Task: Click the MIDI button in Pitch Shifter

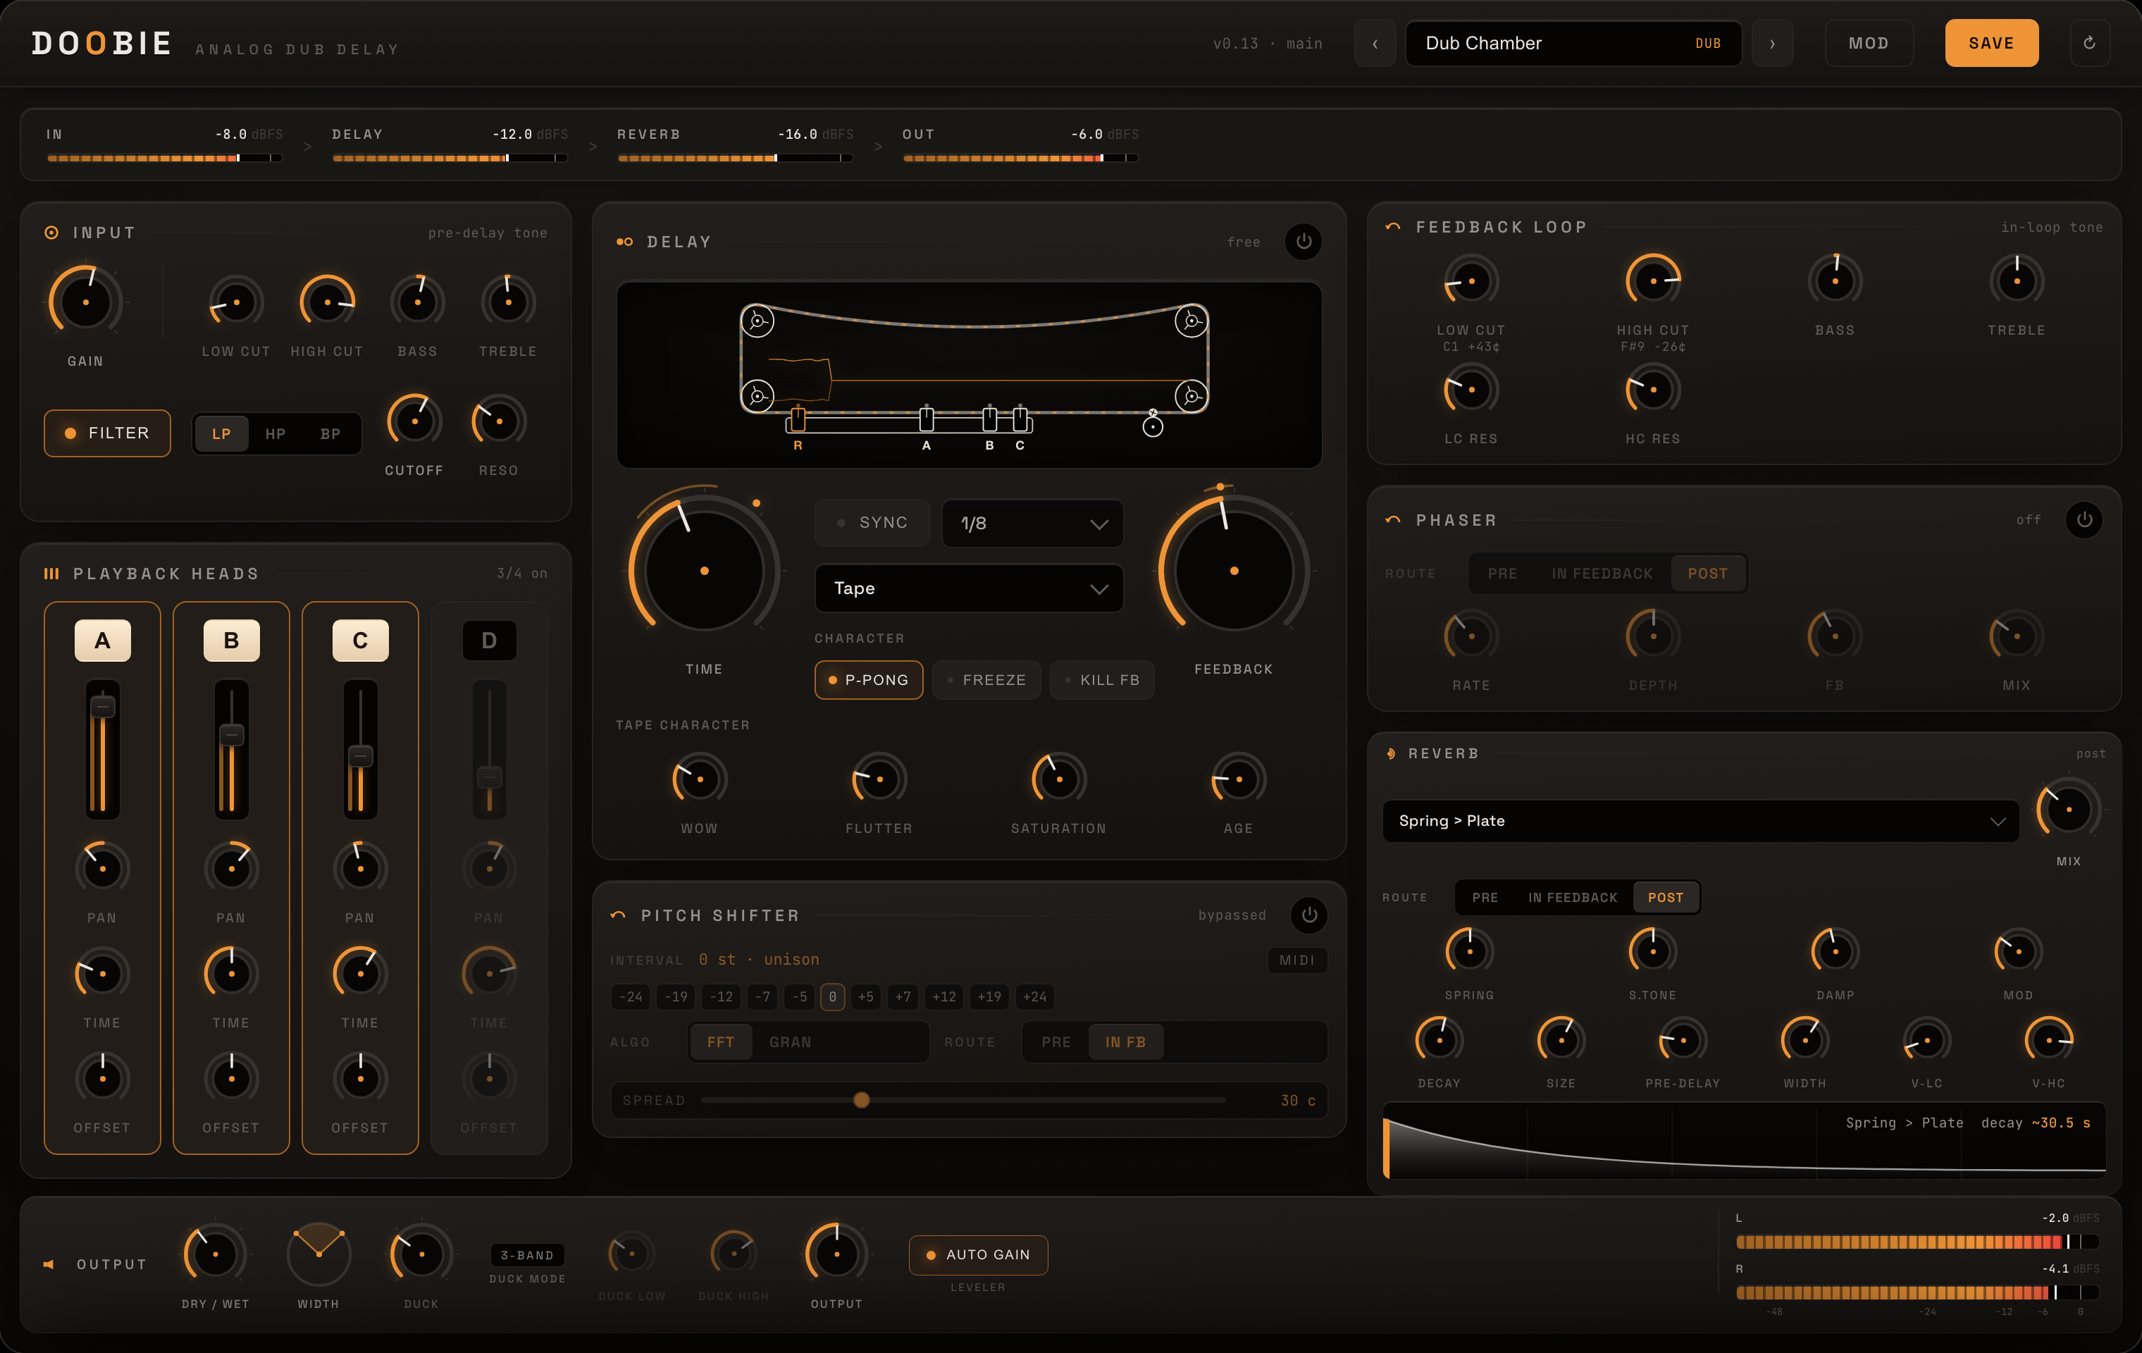Action: (1296, 960)
